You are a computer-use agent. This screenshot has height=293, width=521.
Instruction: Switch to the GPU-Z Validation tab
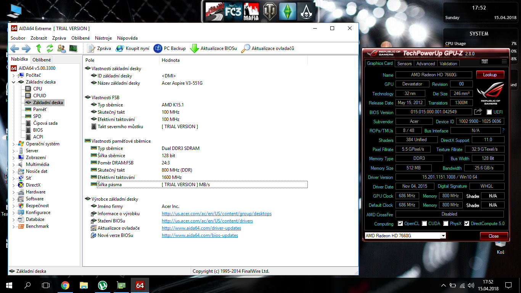tap(448, 64)
